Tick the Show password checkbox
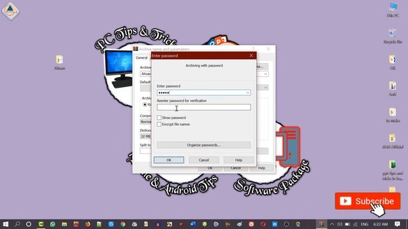 (159, 118)
